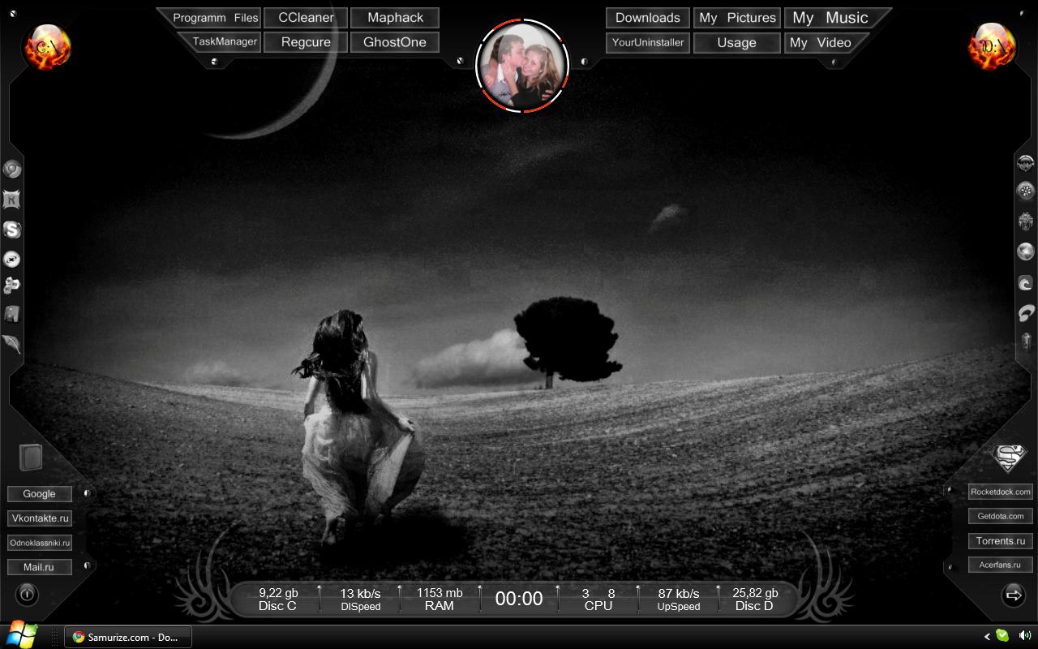Click the Disc C 9,22 gb readout
1038x649 pixels.
pos(277,599)
